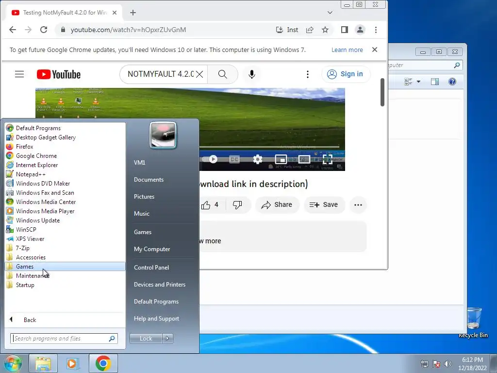This screenshot has height=373, width=497.
Task: Toggle the Chrome side panel
Action: 345,30
